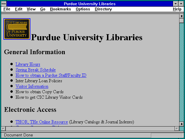The width and height of the screenshot is (185, 139).
Task: Click the title bar minimize arrow
Action: click(175, 4)
